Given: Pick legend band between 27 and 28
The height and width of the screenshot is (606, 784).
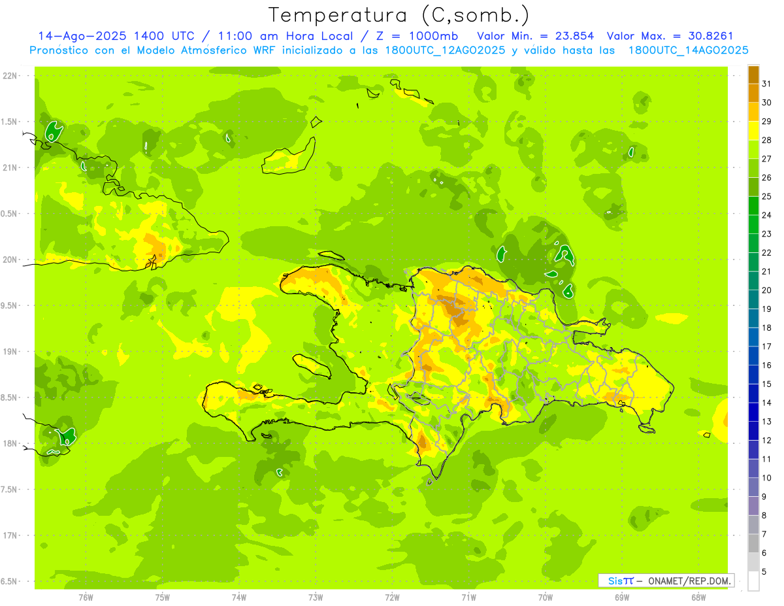Looking at the screenshot, I should [754, 149].
